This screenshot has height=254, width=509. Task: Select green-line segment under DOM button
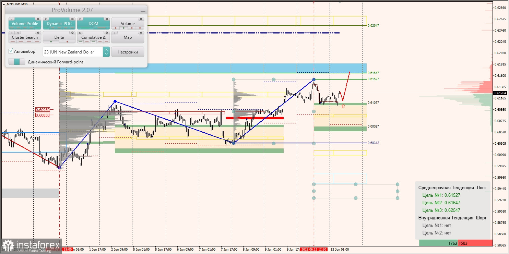85,28
